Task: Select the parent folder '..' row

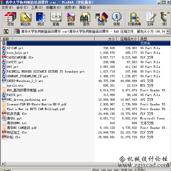Action: point(85,43)
